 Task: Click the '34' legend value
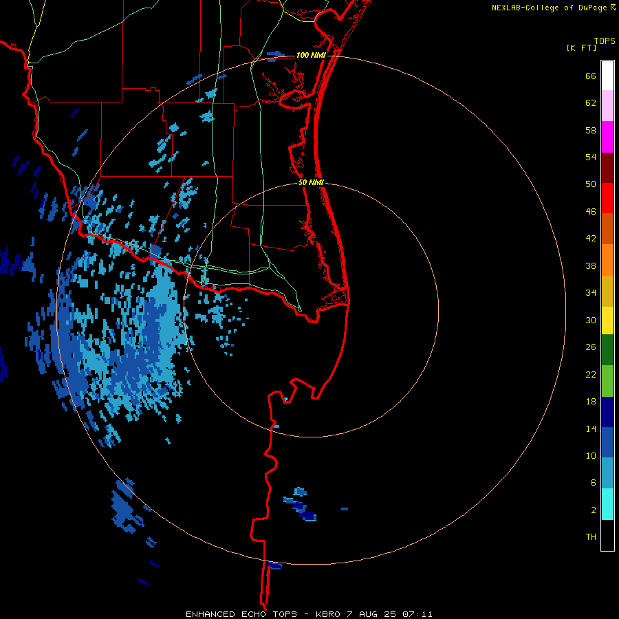click(x=591, y=293)
